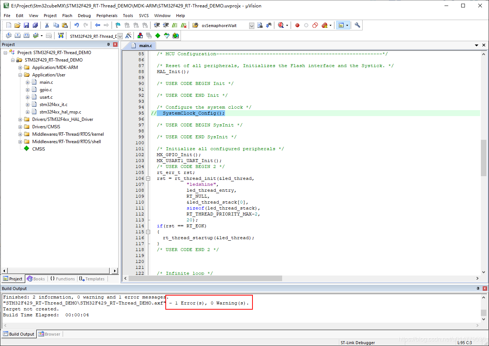This screenshot has height=346, width=489.
Task: Switch to the Functions tab
Action: tap(62, 279)
